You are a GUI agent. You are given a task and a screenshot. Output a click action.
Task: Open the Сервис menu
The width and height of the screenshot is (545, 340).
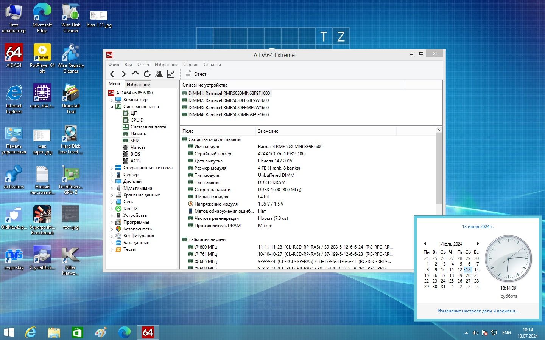pos(191,65)
